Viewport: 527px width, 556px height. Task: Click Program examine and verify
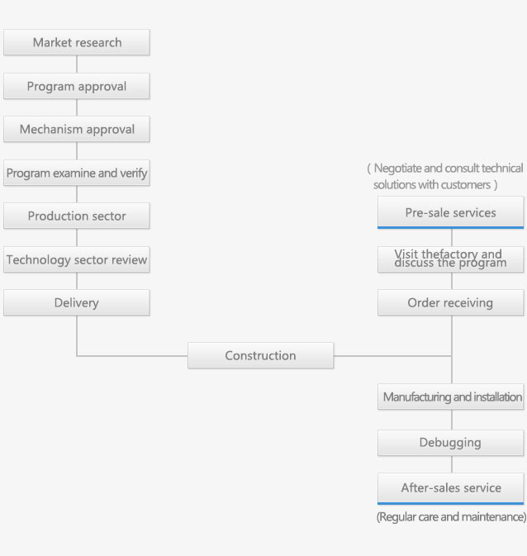coord(77,173)
